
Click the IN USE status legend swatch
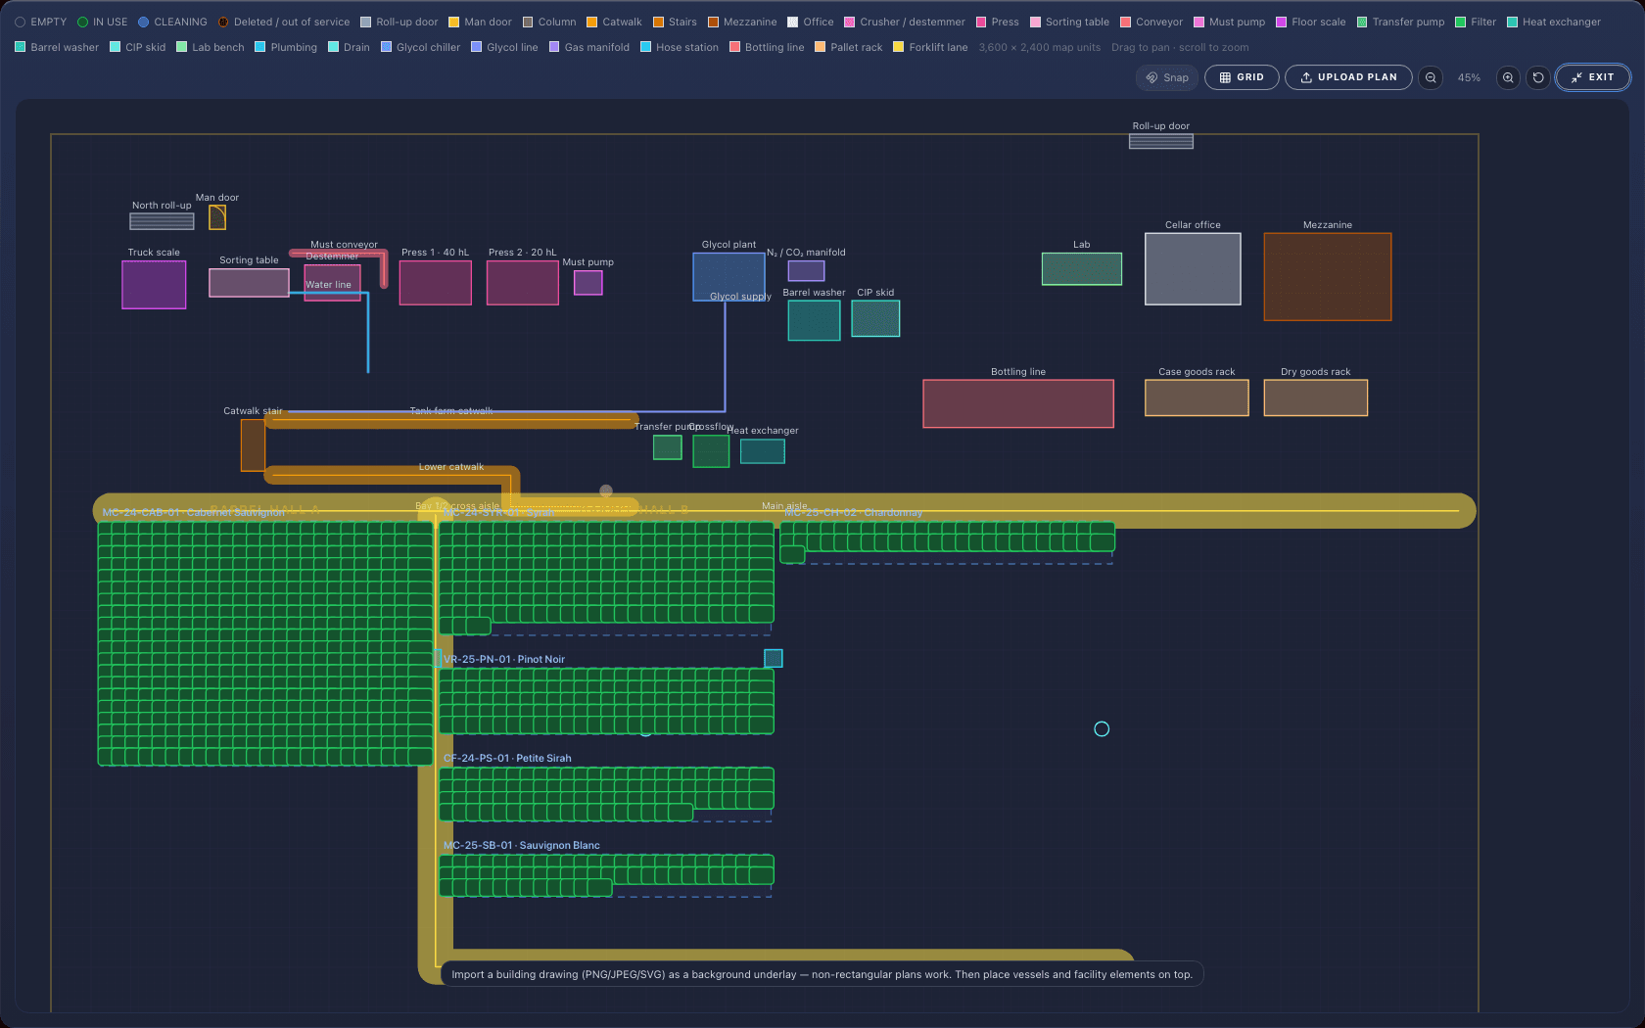click(82, 22)
